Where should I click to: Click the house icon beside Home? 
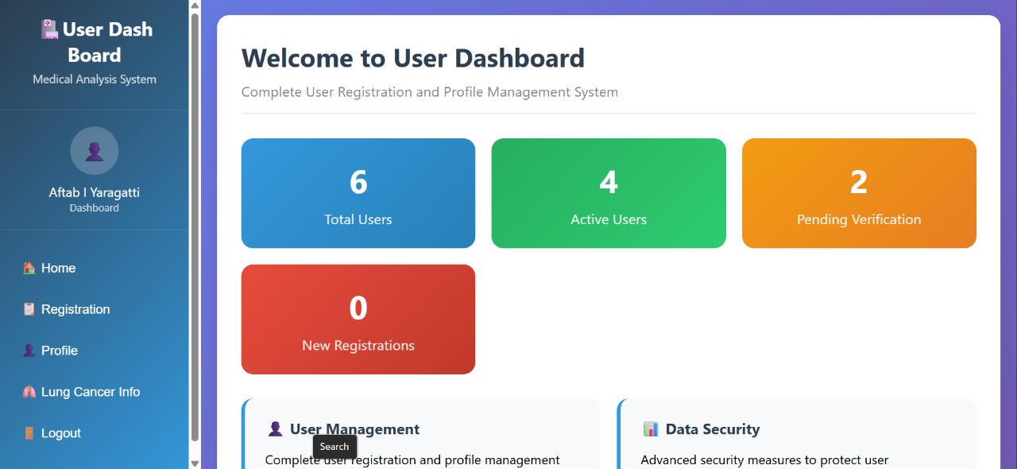click(x=29, y=268)
